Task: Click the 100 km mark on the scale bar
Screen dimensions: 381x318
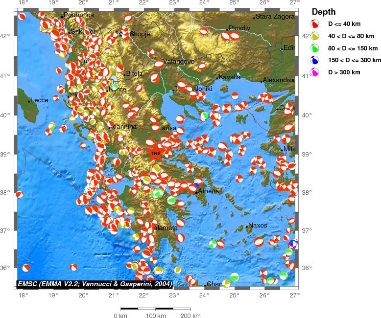Action: coord(156,316)
